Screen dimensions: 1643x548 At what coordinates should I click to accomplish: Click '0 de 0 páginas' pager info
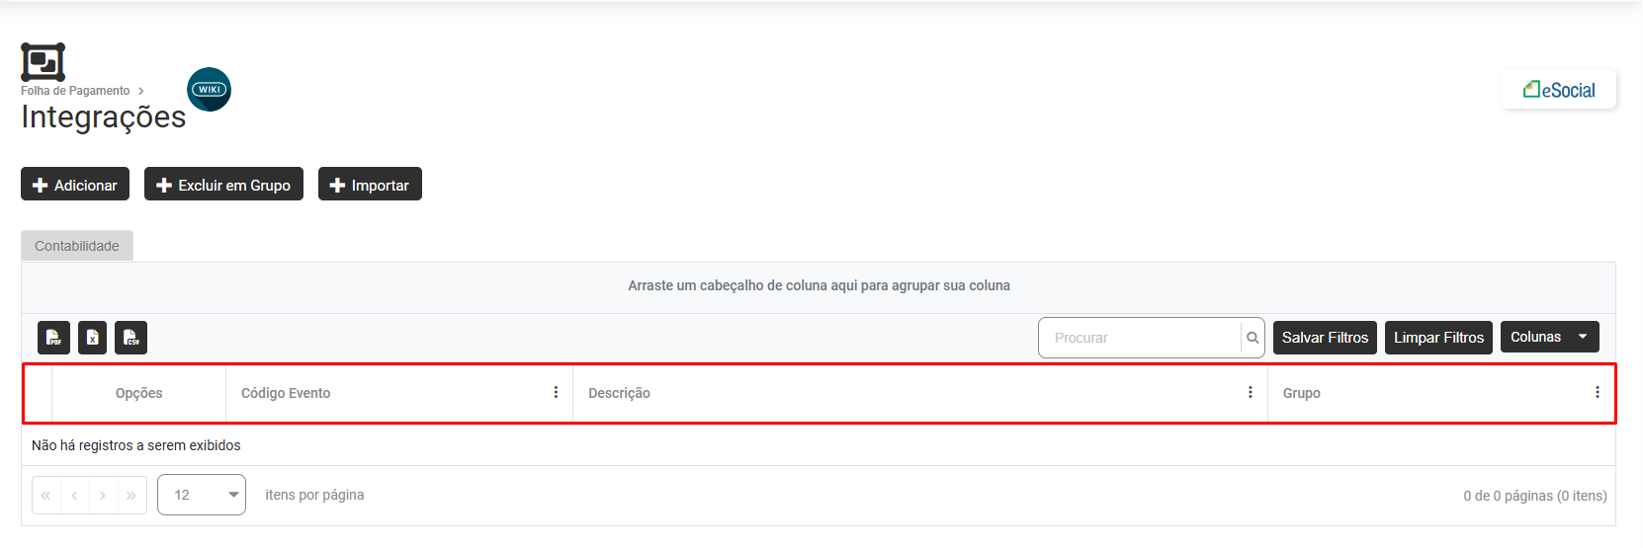(1534, 496)
